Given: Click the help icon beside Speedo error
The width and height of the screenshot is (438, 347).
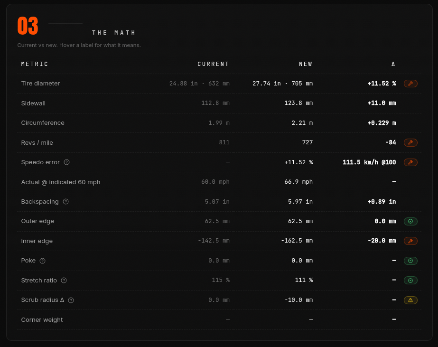Looking at the screenshot, I should click(x=66, y=162).
